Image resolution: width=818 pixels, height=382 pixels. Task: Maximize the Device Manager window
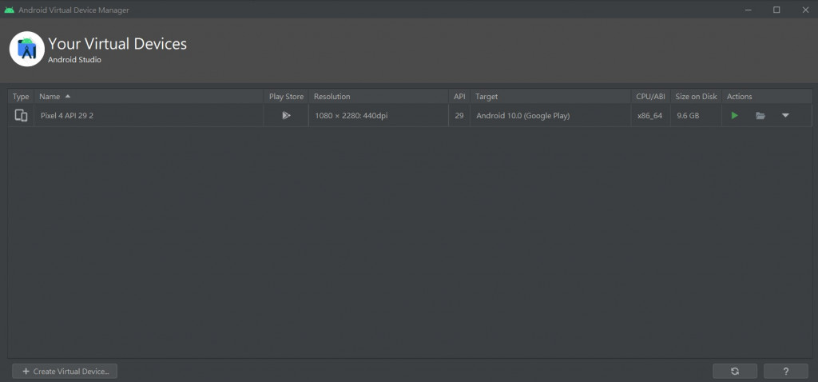point(776,10)
